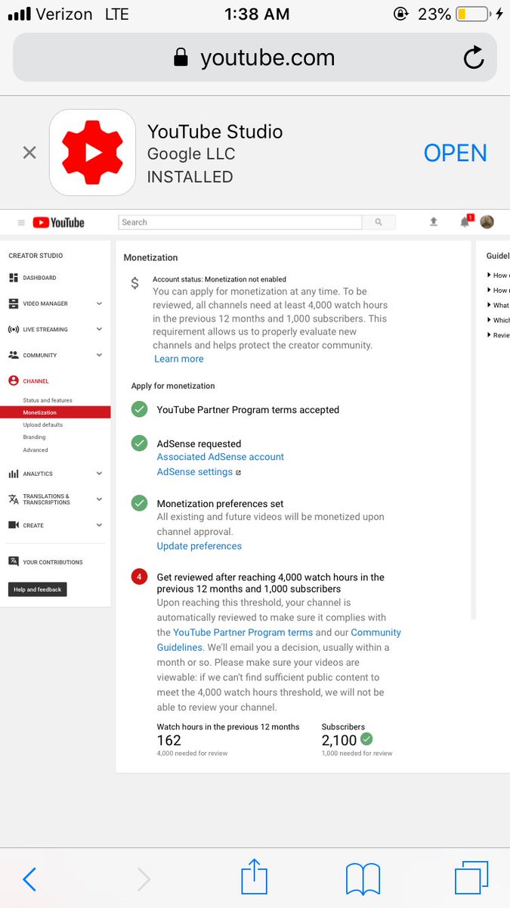This screenshot has height=908, width=510.
Task: Open the notifications bell
Action: click(465, 222)
